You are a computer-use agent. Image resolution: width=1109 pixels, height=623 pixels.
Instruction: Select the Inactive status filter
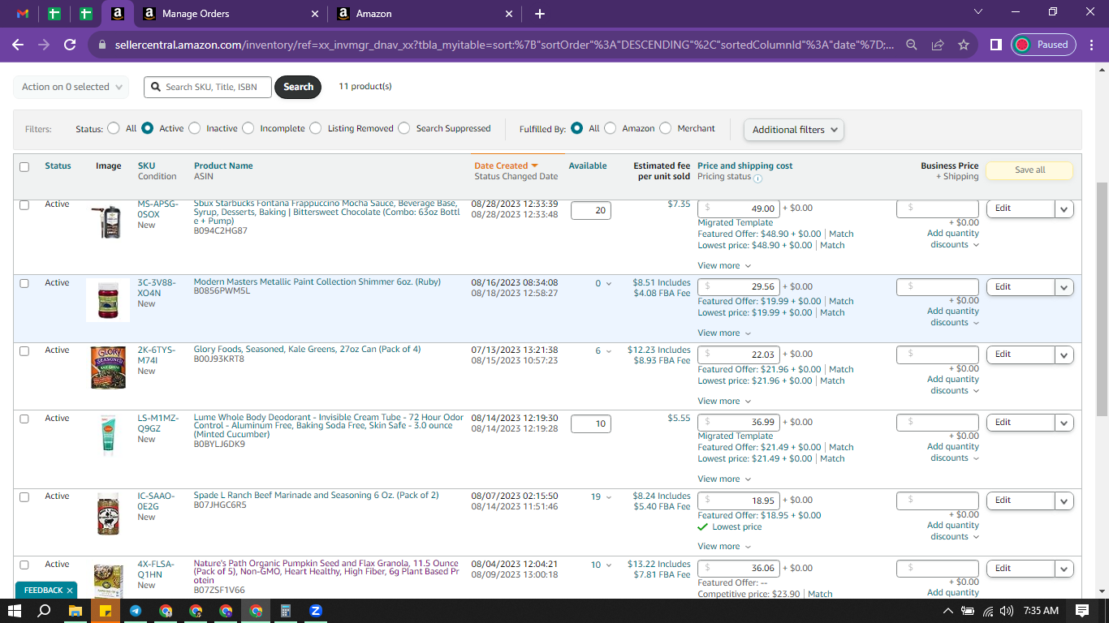click(193, 128)
